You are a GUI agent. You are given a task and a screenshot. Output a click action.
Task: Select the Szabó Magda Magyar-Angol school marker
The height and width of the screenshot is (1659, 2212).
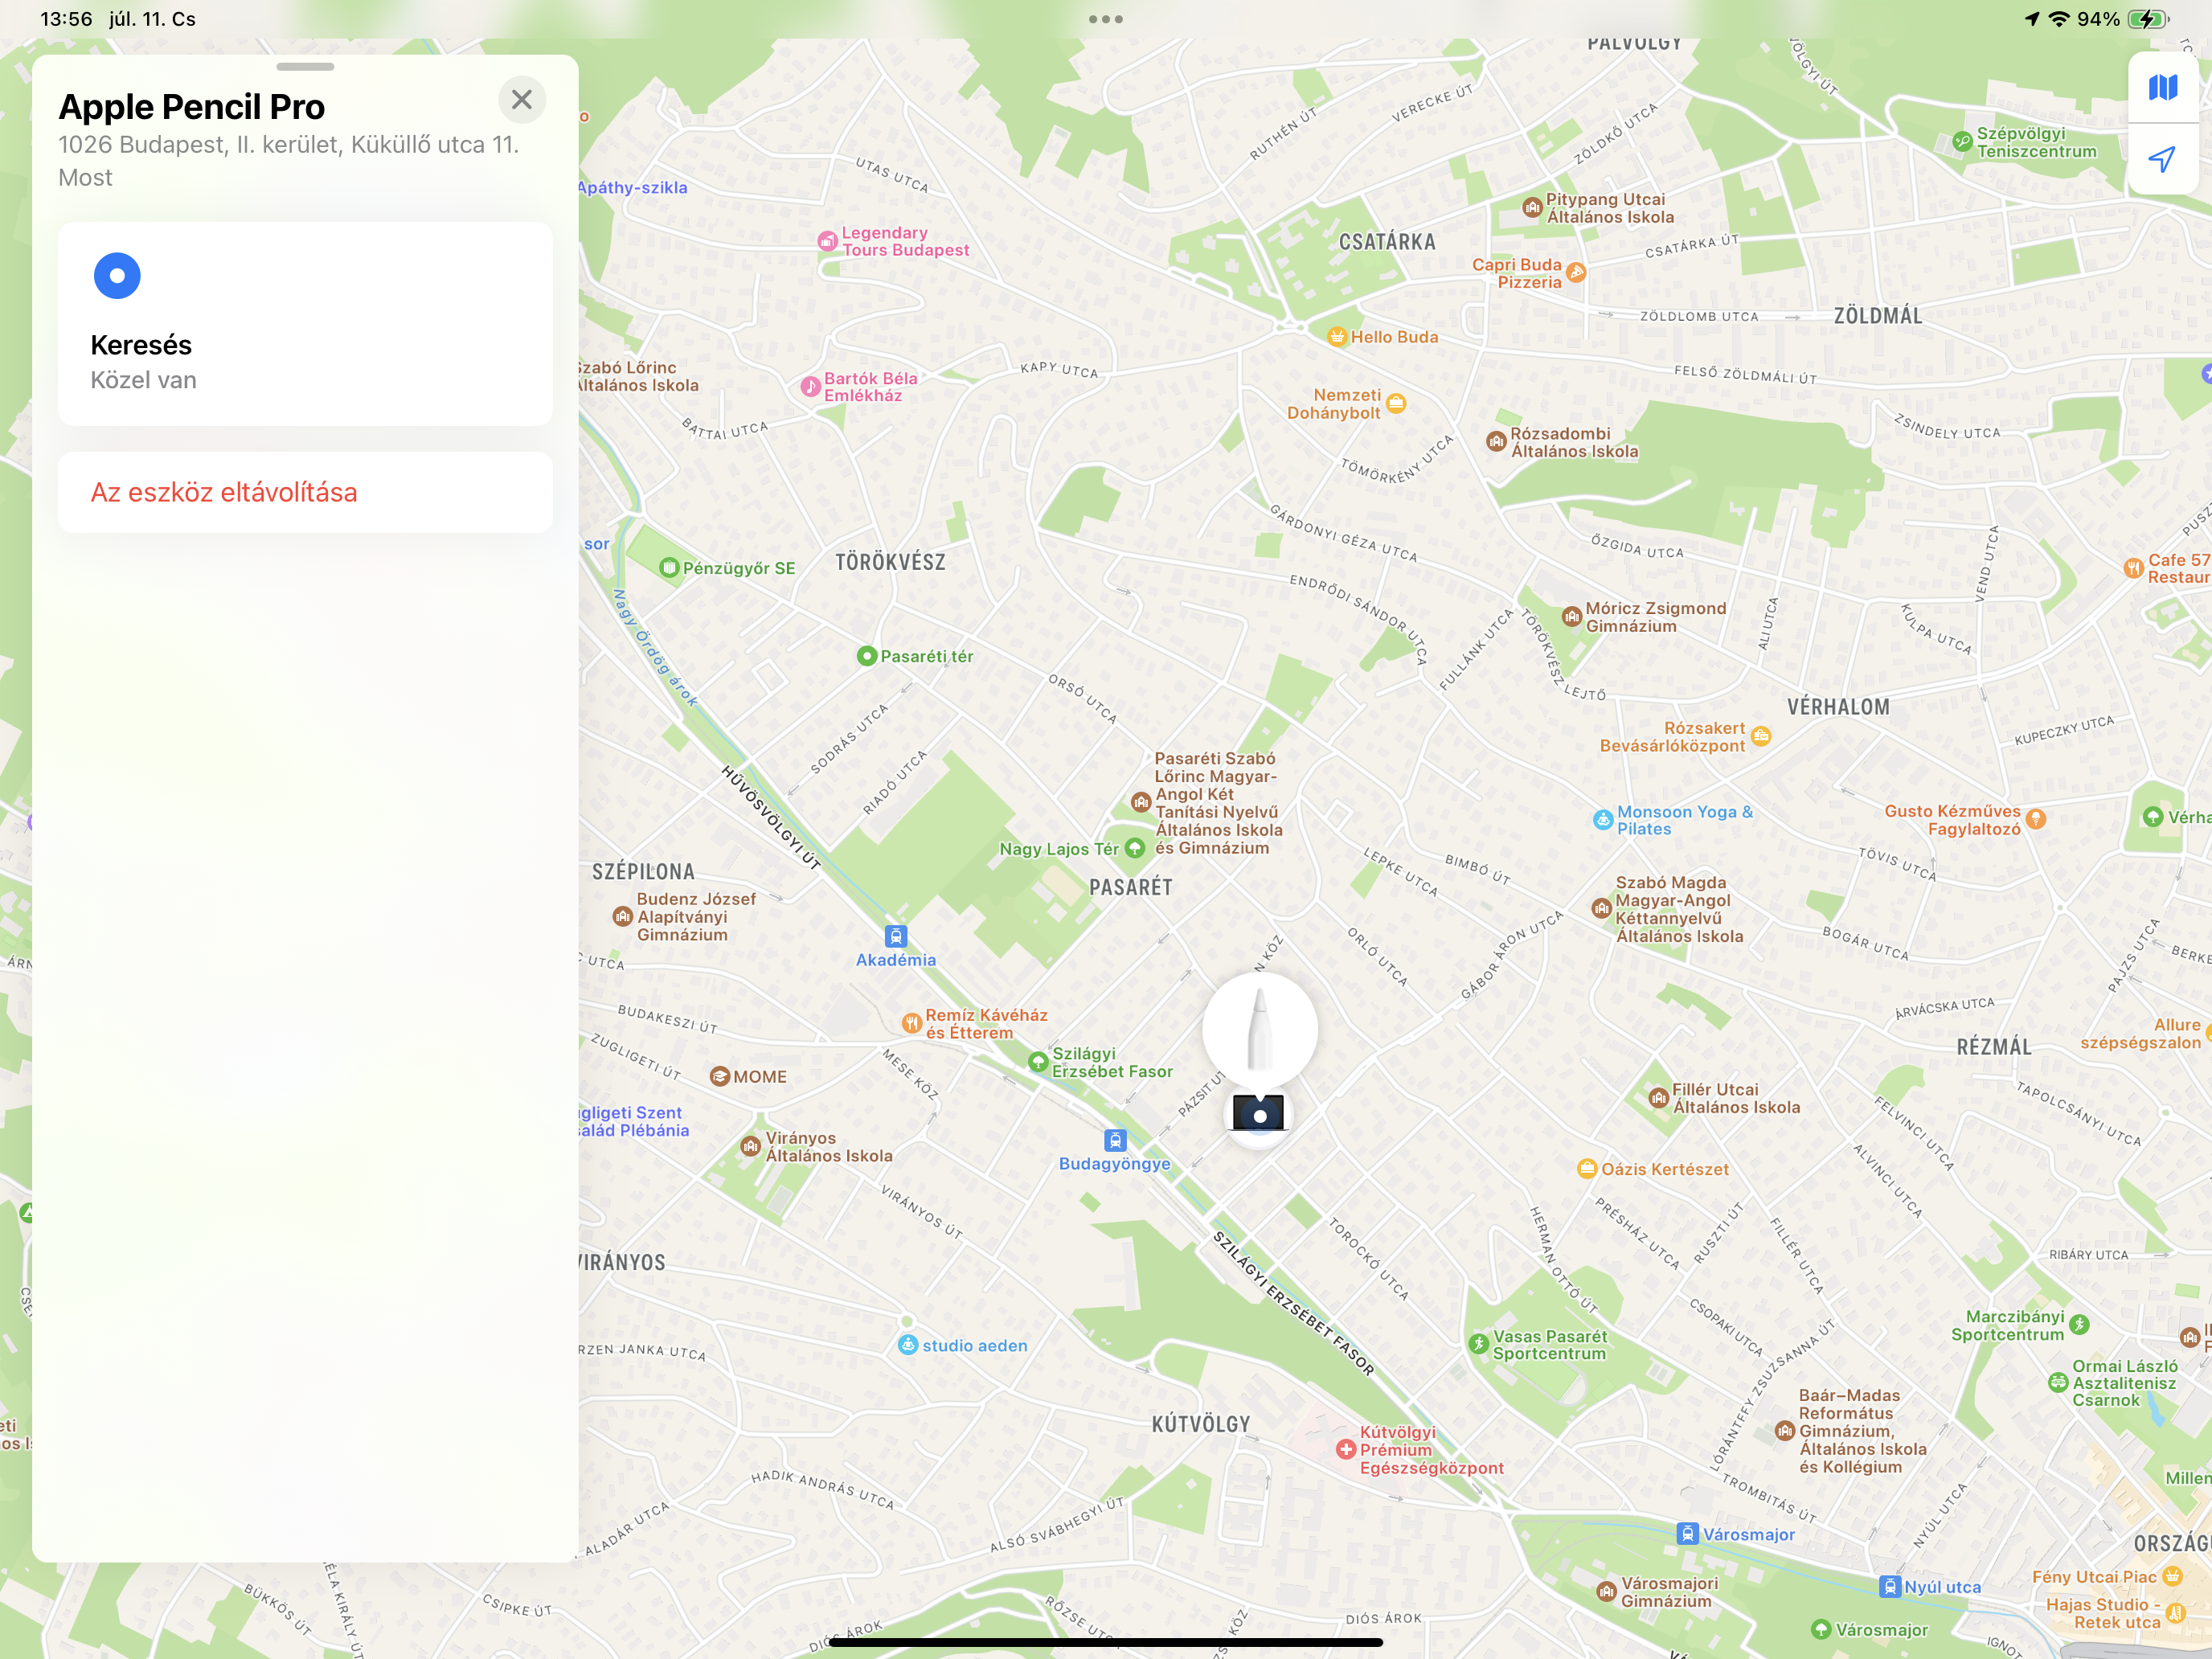tap(1602, 909)
